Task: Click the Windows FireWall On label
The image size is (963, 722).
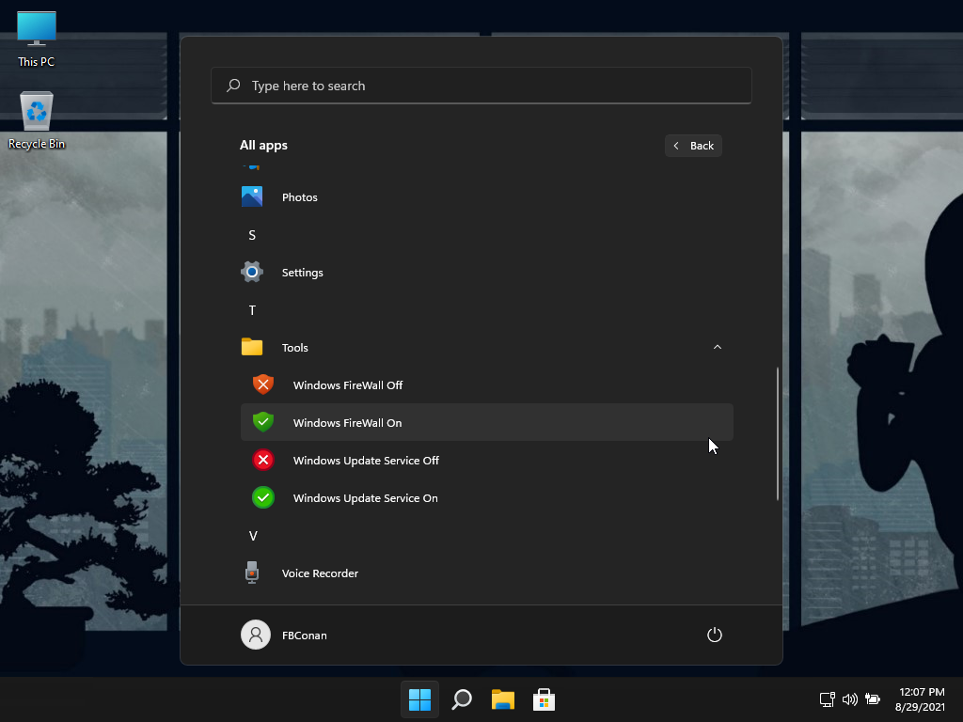Action: pyautogui.click(x=348, y=422)
